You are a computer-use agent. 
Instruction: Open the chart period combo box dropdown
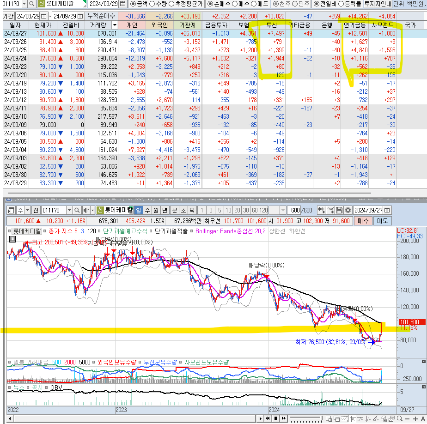point(283,210)
